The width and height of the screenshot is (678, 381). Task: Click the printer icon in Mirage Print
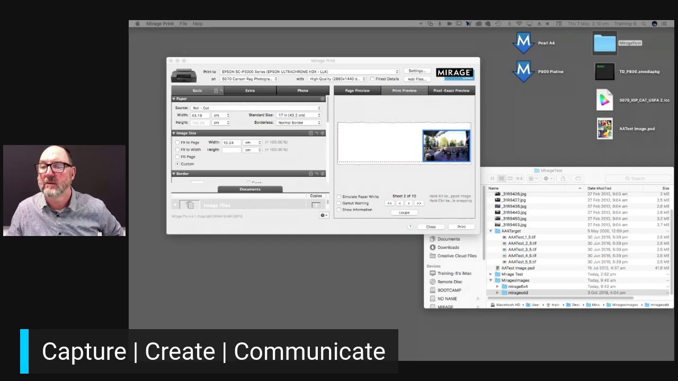184,76
